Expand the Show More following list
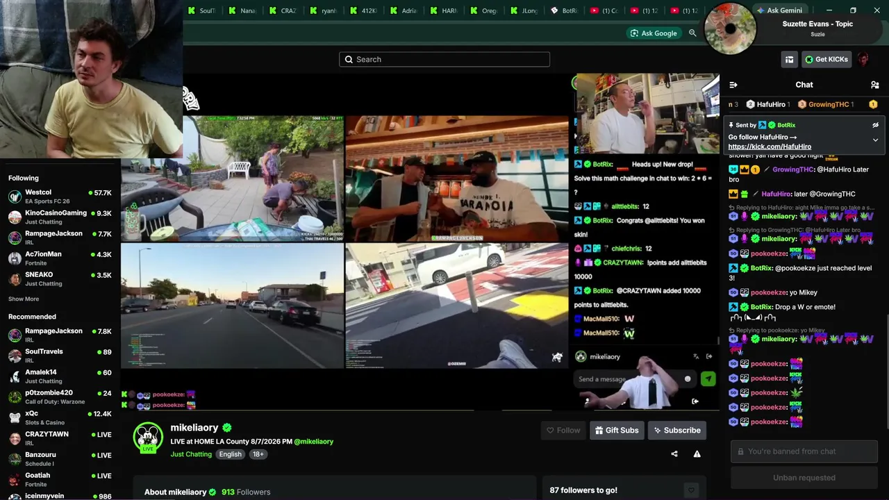The width and height of the screenshot is (889, 500). (x=24, y=299)
